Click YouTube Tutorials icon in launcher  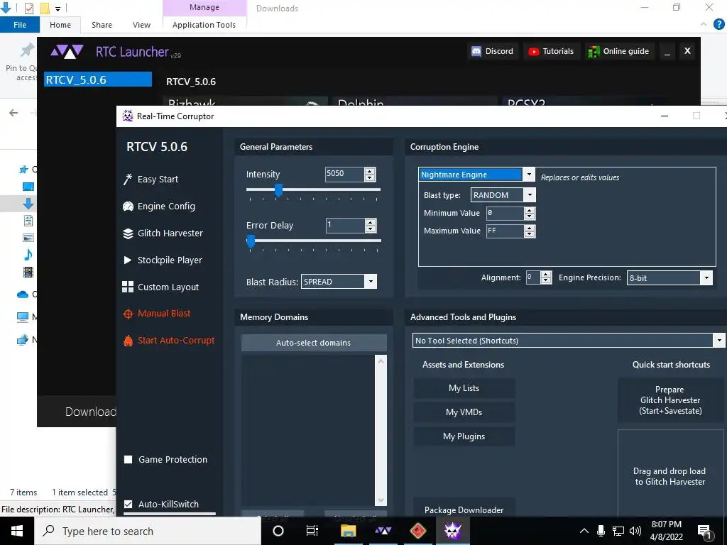click(534, 51)
